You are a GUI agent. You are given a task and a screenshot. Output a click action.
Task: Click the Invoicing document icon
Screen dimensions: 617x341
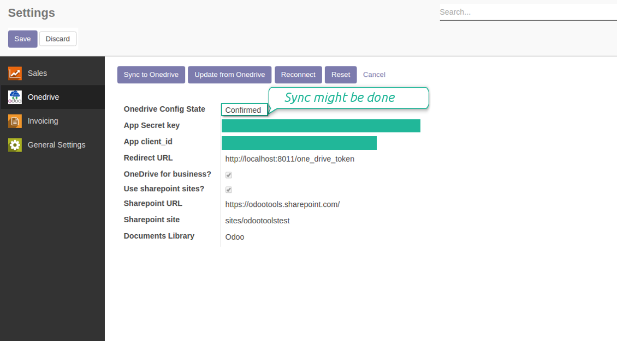click(15, 121)
